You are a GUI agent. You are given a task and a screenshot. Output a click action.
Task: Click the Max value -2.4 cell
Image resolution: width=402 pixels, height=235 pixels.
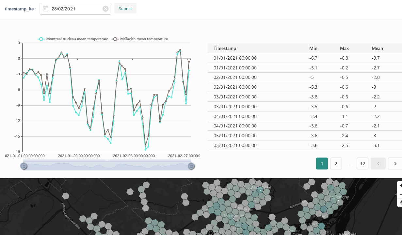pos(344,136)
